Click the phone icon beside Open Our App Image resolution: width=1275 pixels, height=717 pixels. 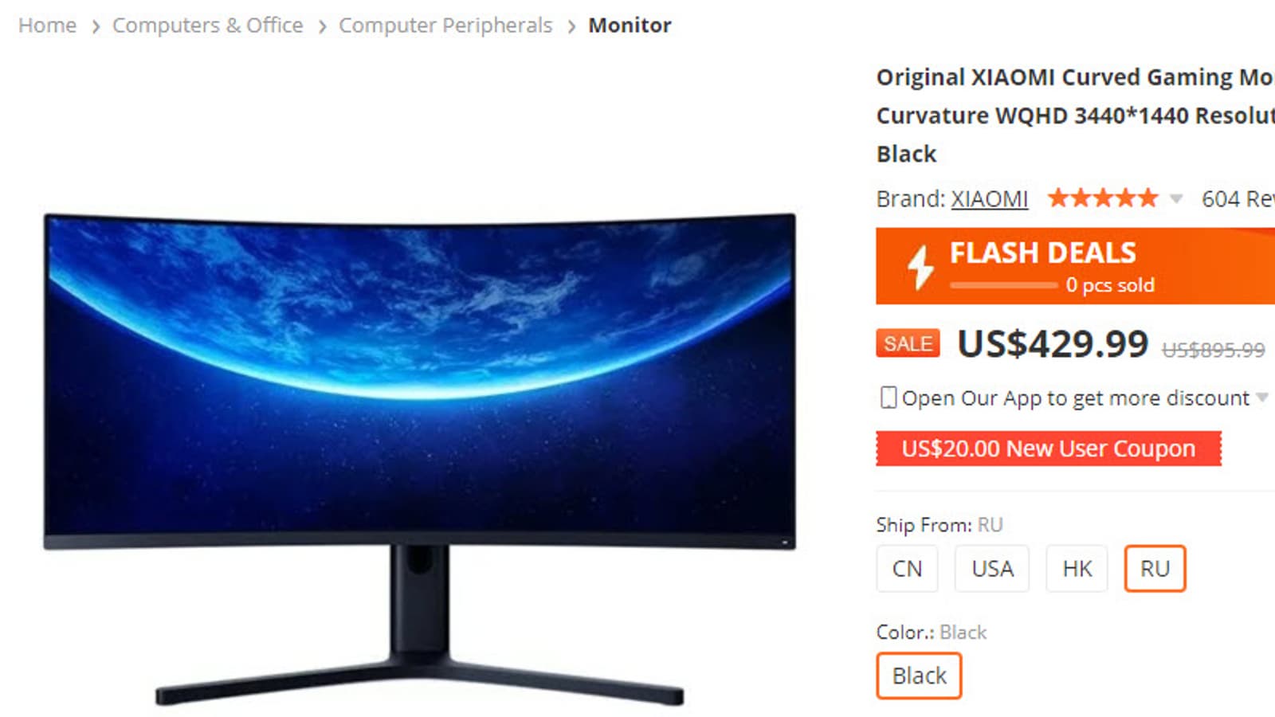[888, 398]
